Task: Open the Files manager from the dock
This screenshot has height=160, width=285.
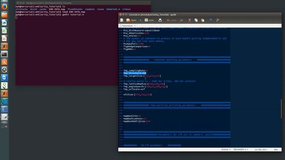Action: tap(4, 15)
